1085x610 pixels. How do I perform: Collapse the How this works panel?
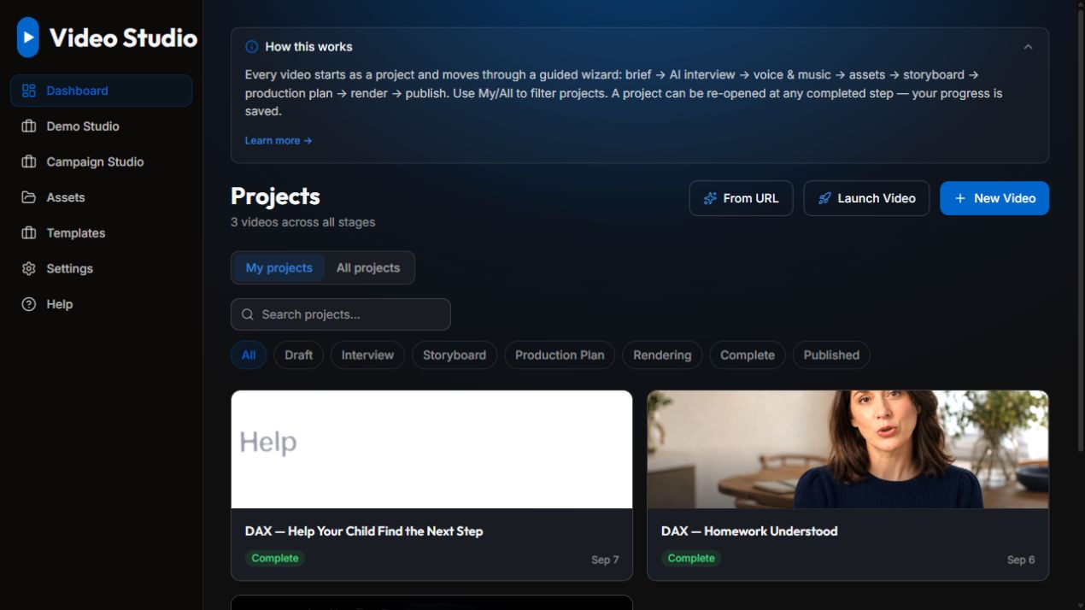coord(1028,47)
